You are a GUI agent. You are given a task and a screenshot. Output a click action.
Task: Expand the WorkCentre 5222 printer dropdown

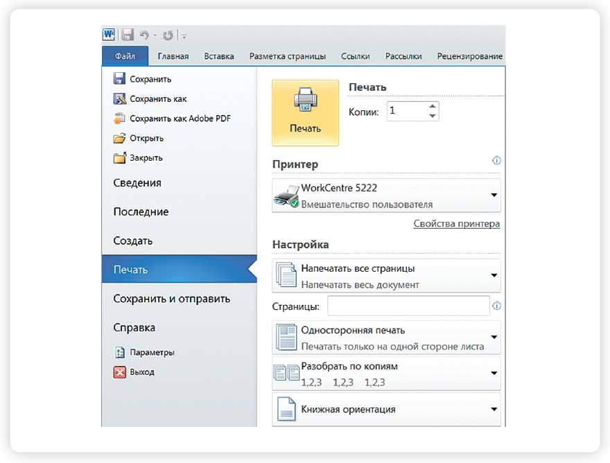pyautogui.click(x=494, y=195)
